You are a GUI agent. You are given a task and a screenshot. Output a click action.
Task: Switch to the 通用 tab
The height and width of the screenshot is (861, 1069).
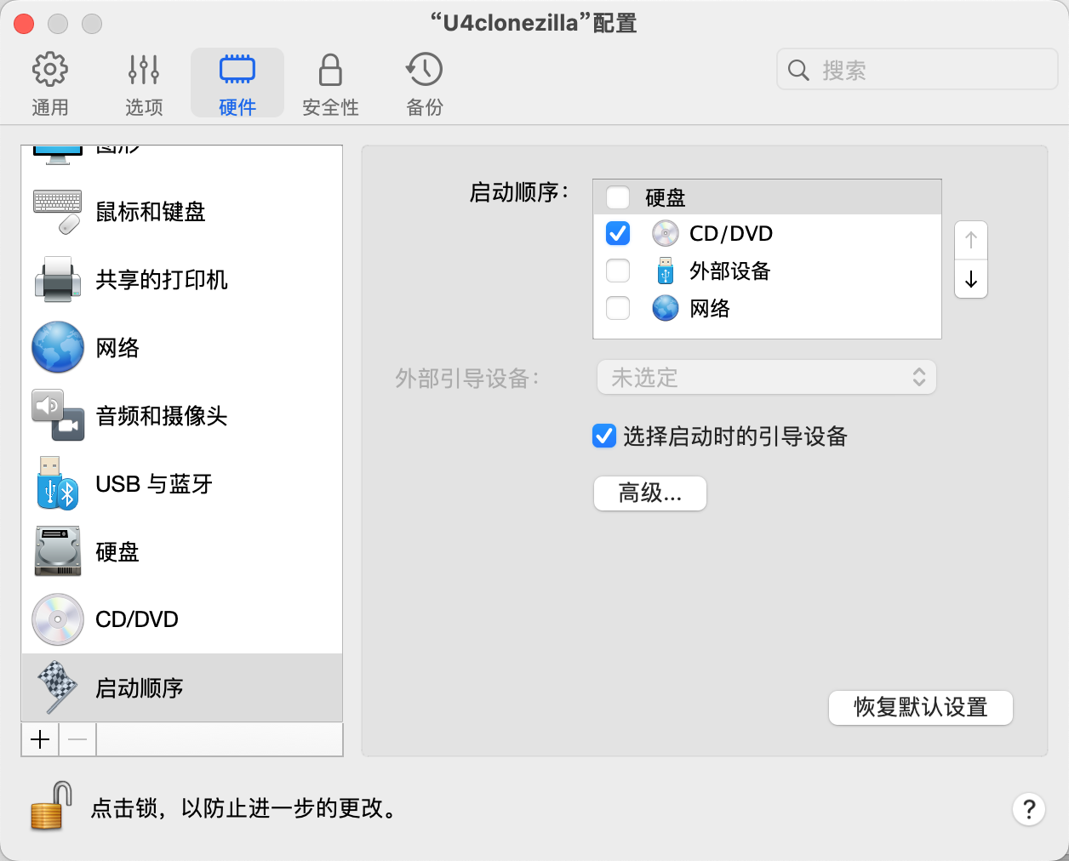point(50,83)
